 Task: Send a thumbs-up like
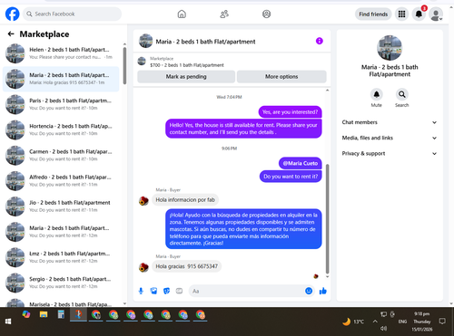[323, 291]
